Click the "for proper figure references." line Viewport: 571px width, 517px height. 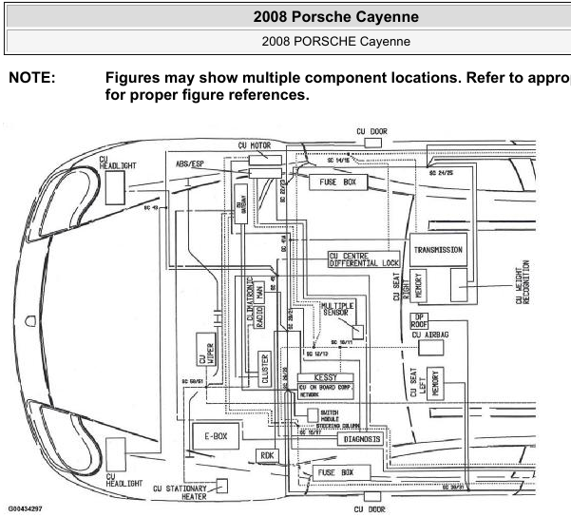[207, 95]
